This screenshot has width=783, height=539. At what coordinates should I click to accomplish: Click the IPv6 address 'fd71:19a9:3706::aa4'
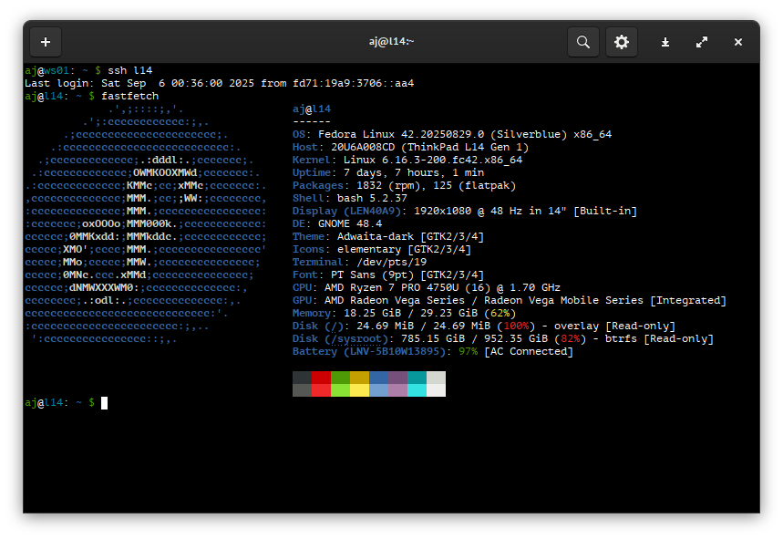click(354, 83)
